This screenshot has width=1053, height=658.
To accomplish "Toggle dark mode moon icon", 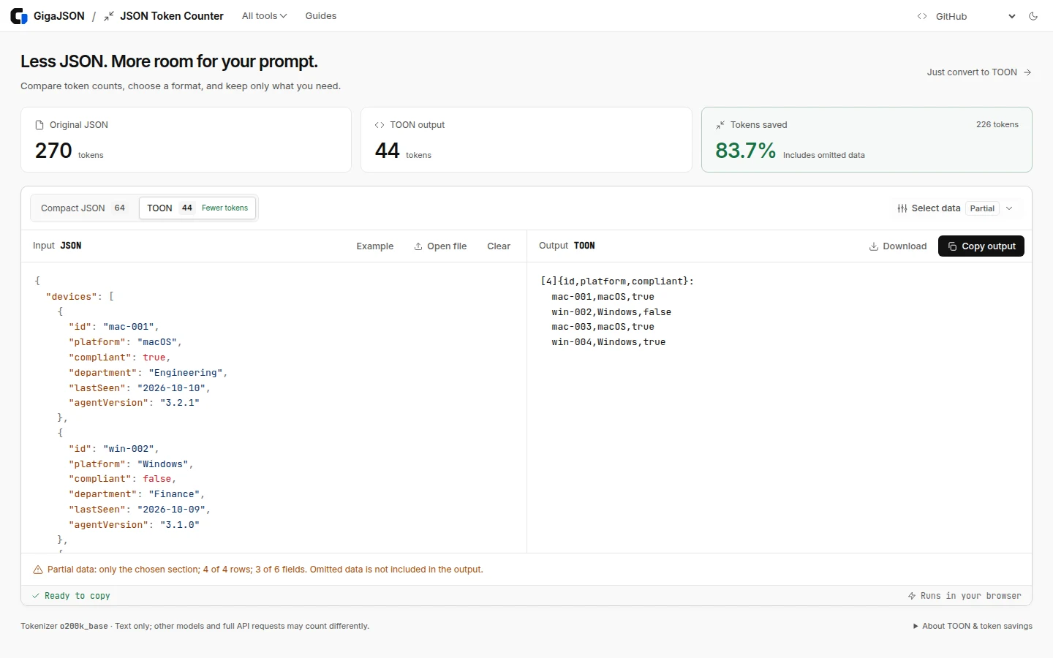I will pos(1033,16).
